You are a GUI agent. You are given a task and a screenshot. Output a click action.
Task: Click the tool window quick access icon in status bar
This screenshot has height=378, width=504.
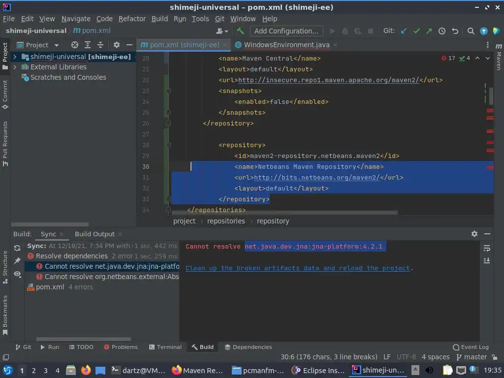[x=6, y=357]
